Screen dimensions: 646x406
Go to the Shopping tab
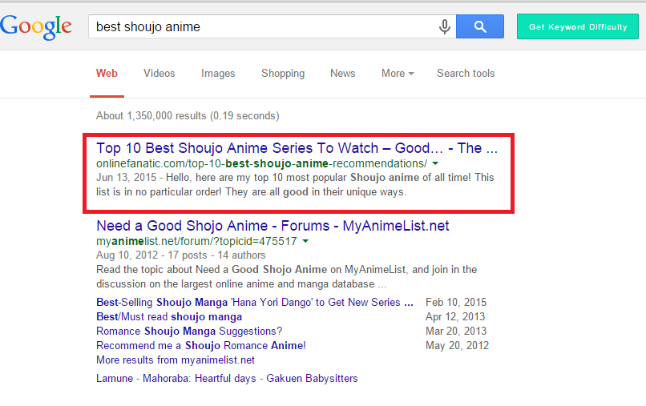coord(283,73)
